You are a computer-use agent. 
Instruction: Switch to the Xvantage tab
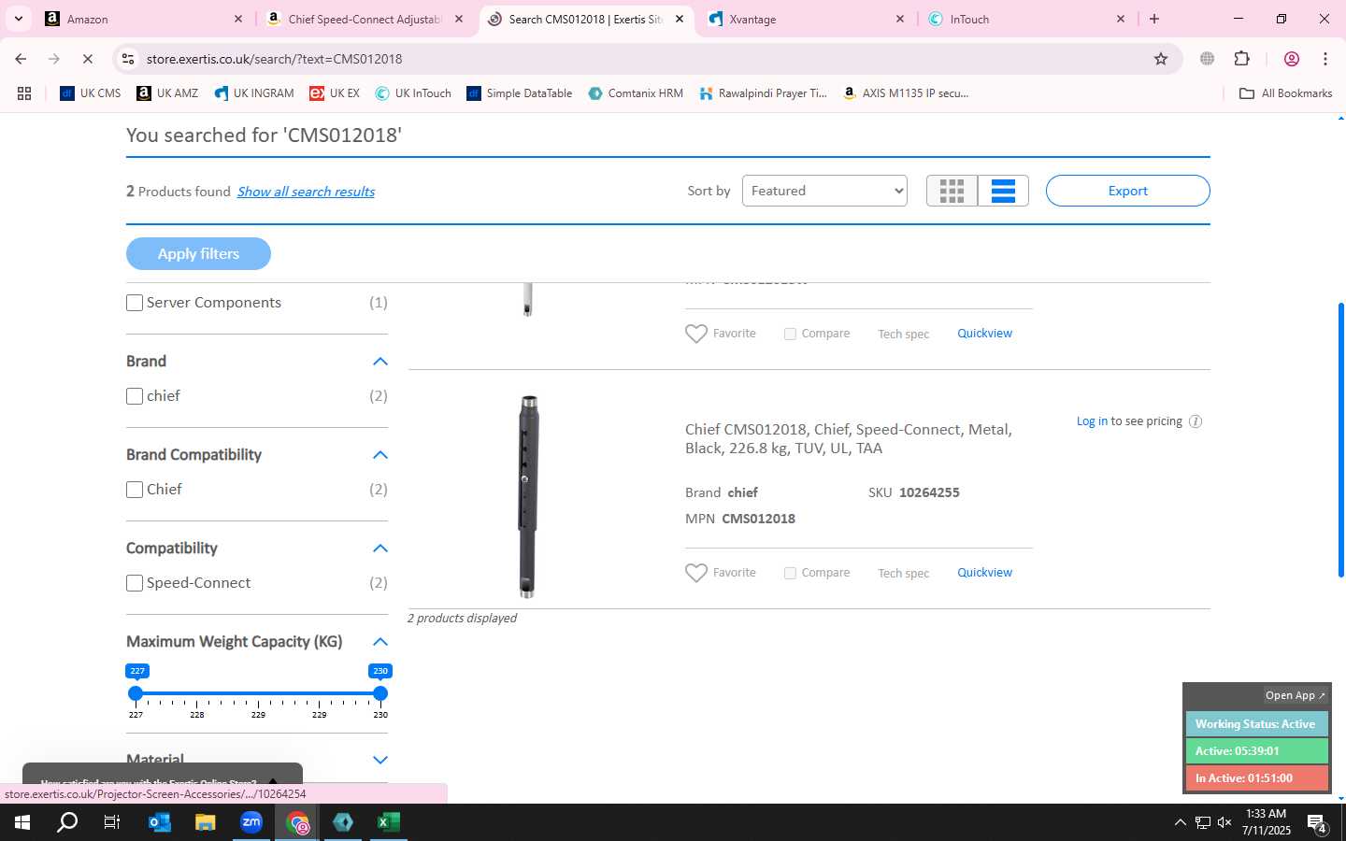tap(807, 19)
